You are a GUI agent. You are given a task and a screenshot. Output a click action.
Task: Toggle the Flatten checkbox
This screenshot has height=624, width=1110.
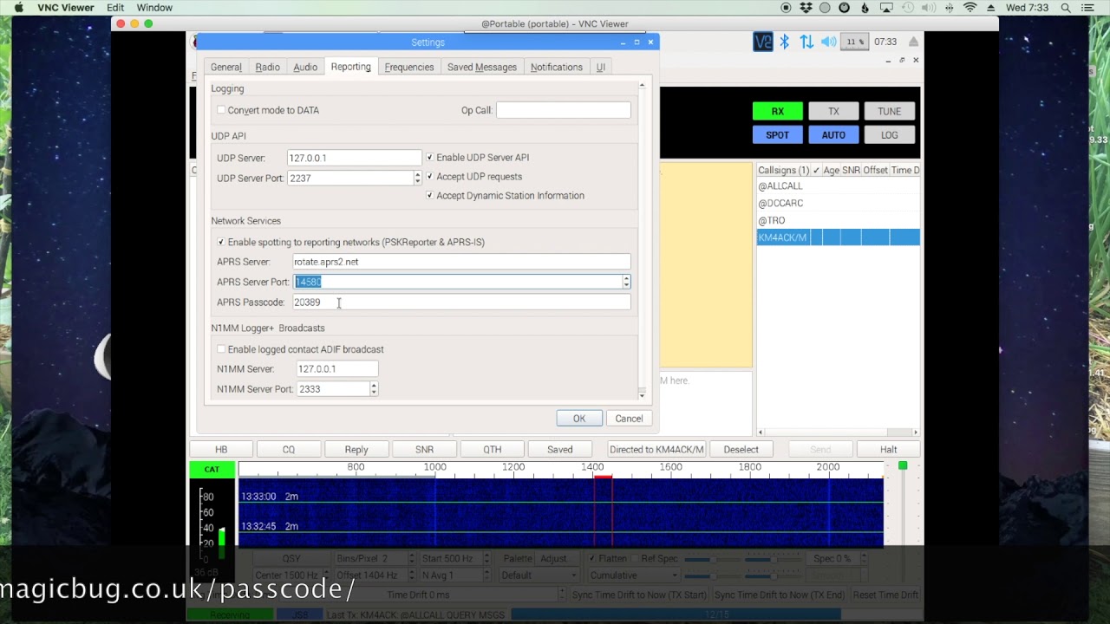[592, 558]
